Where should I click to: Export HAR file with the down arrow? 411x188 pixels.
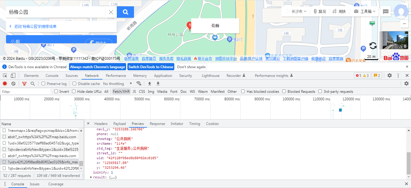click(158, 83)
